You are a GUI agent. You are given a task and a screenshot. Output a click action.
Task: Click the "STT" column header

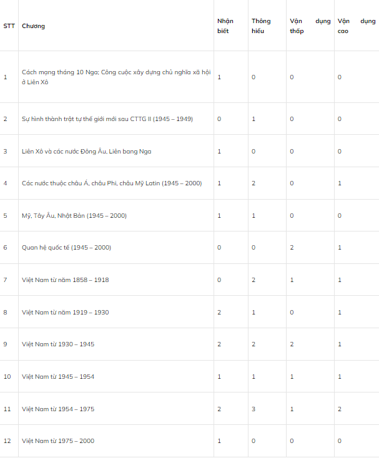click(x=9, y=26)
